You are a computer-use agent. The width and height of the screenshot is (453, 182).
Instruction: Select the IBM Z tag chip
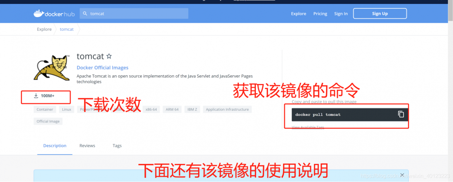click(192, 110)
